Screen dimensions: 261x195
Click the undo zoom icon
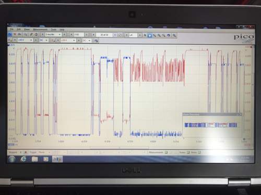pos(169,35)
